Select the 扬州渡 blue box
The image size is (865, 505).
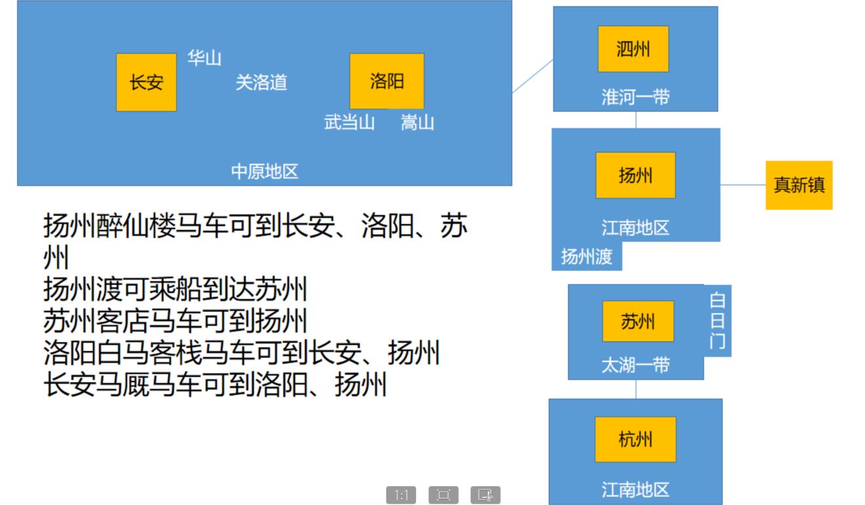(586, 257)
